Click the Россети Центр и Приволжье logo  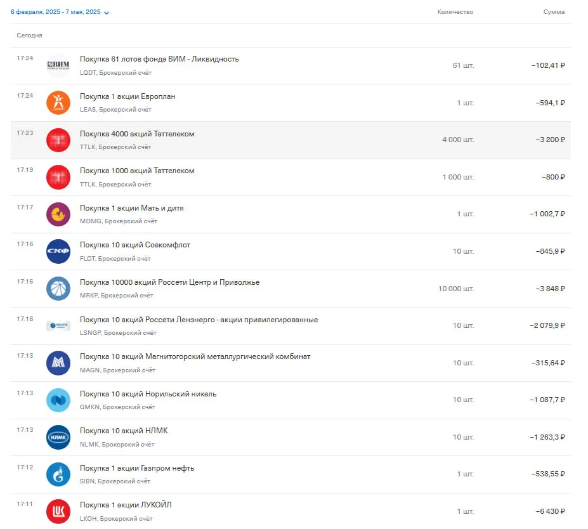[58, 289]
